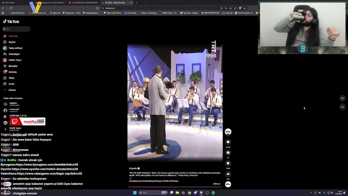The height and width of the screenshot is (196, 348).
Task: Open trtarsiv username under video
Action: click(x=133, y=169)
